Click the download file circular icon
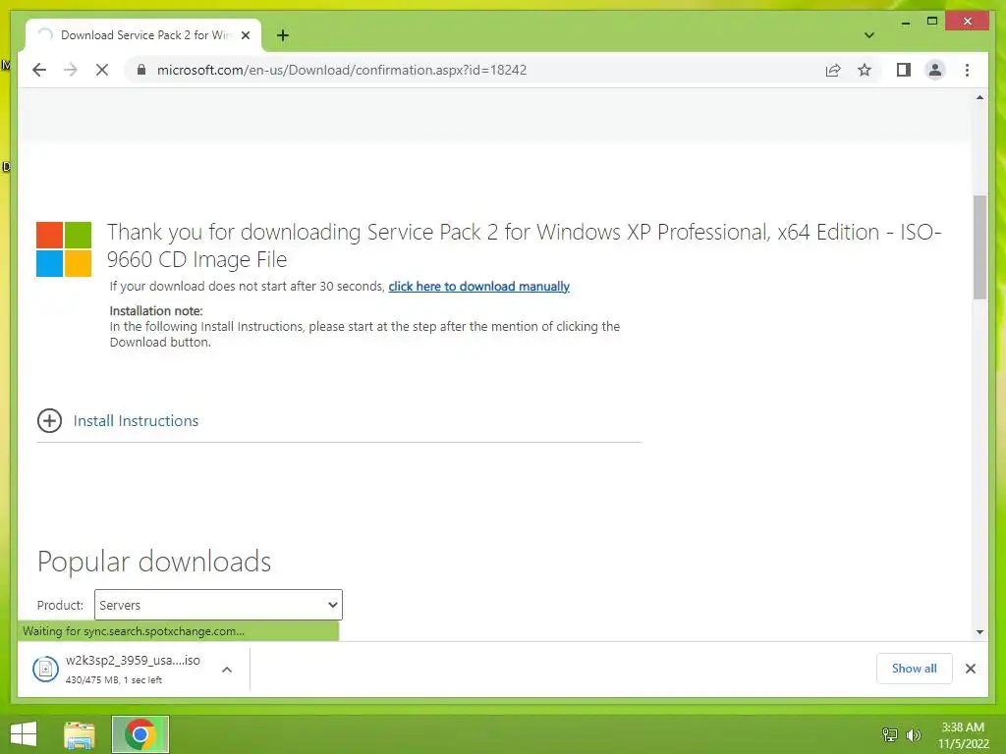Image resolution: width=1006 pixels, height=754 pixels. (x=45, y=670)
